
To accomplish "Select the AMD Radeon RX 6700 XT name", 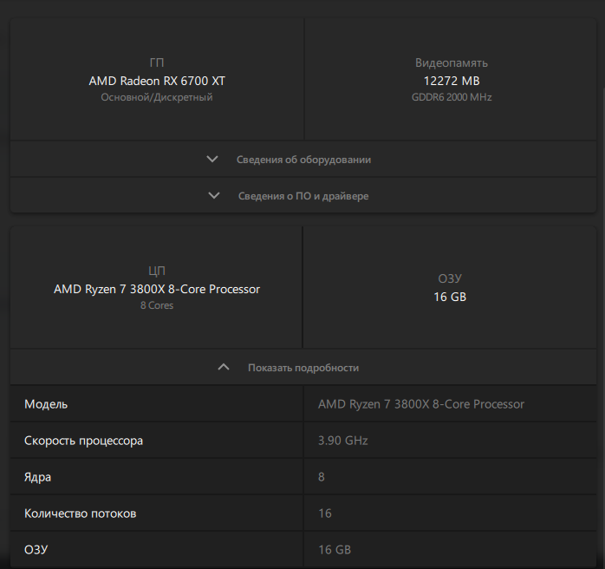I will coord(157,81).
